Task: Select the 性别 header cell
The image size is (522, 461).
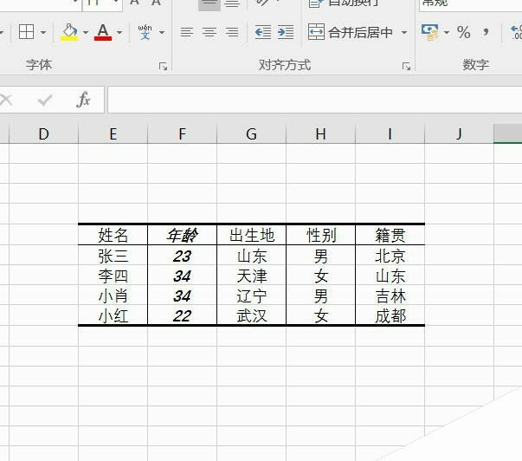Action: pos(320,235)
